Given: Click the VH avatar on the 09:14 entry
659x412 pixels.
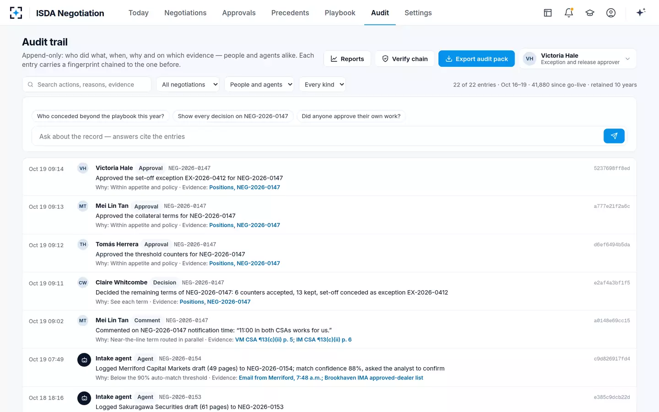Looking at the screenshot, I should point(83,168).
